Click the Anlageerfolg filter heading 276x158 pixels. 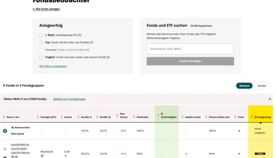pyautogui.click(x=51, y=25)
